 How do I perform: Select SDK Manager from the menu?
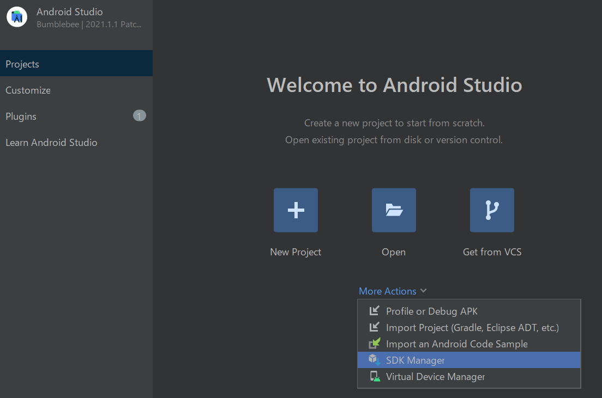click(416, 360)
